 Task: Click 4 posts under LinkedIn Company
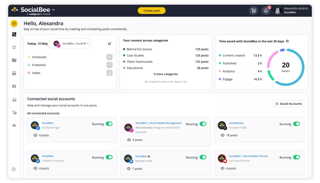pyautogui.click(x=44, y=168)
